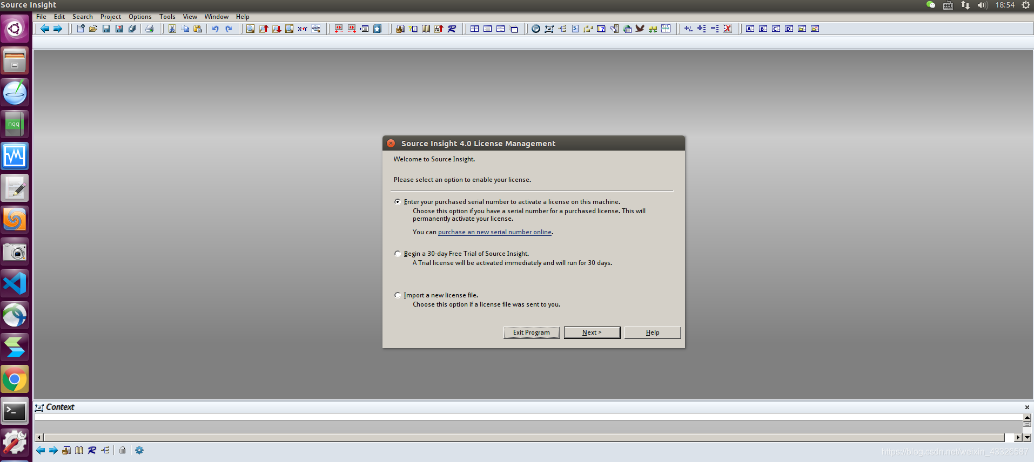
Task: Select the serial number activation option
Action: pos(398,202)
